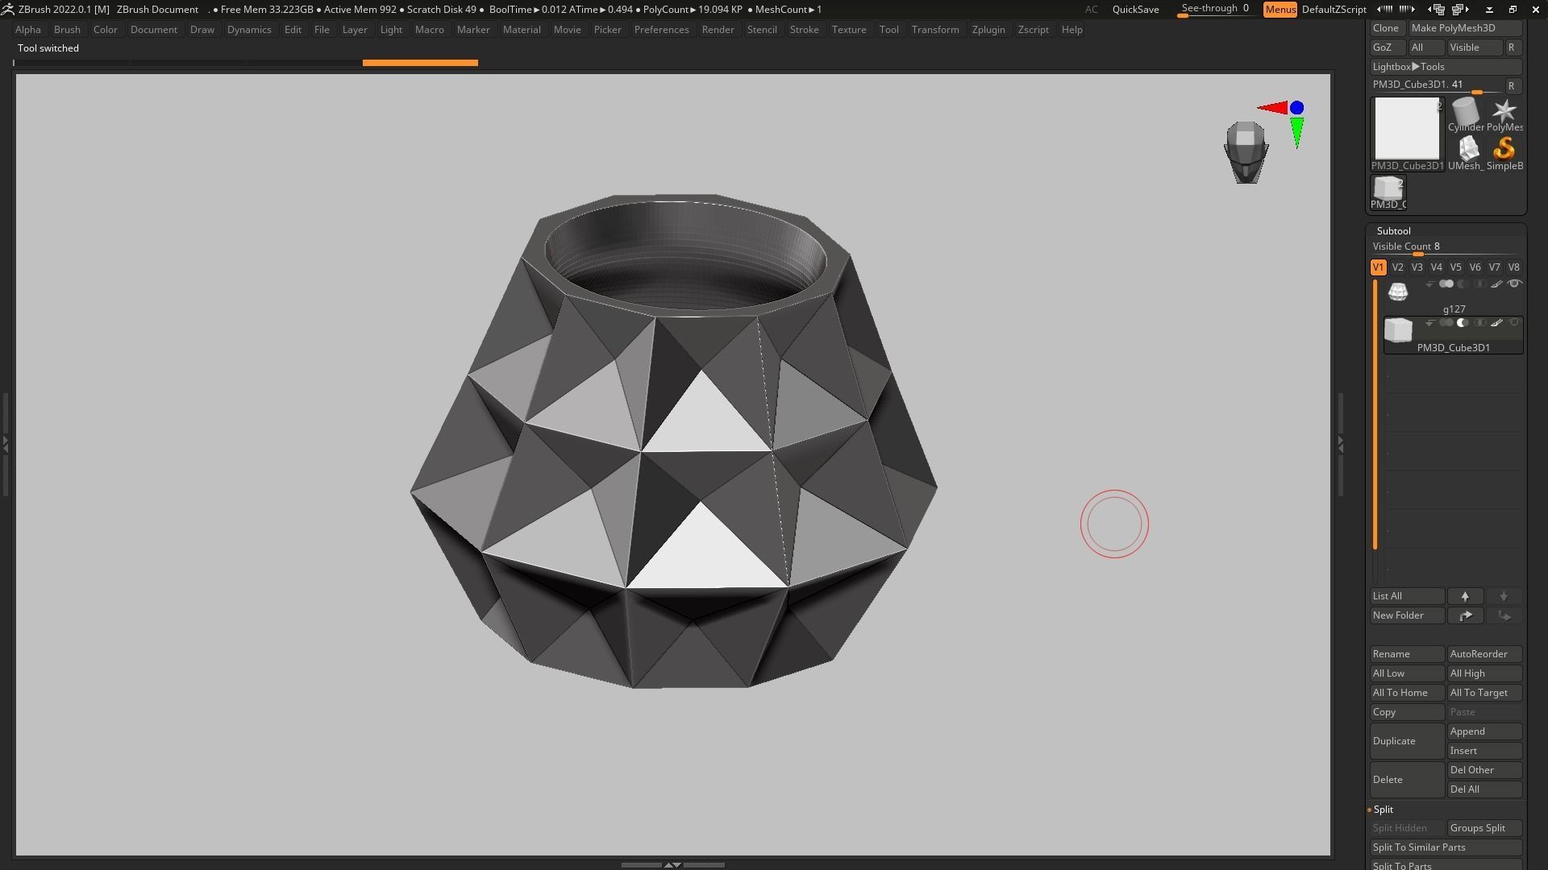Set PM3D_Cube3D1 boolean mode to union
1548x870 pixels.
pos(1446,322)
